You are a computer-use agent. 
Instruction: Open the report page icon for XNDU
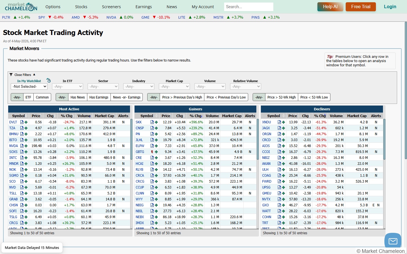279,122
